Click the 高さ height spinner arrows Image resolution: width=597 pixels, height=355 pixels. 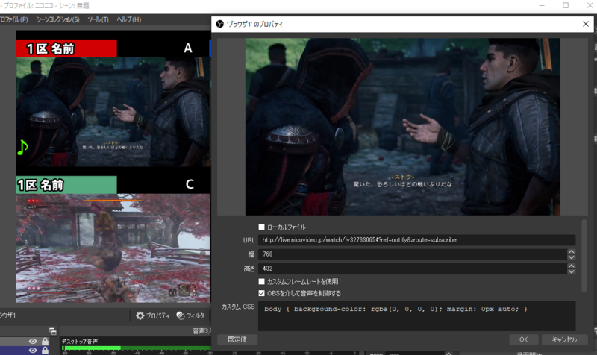[x=571, y=268]
